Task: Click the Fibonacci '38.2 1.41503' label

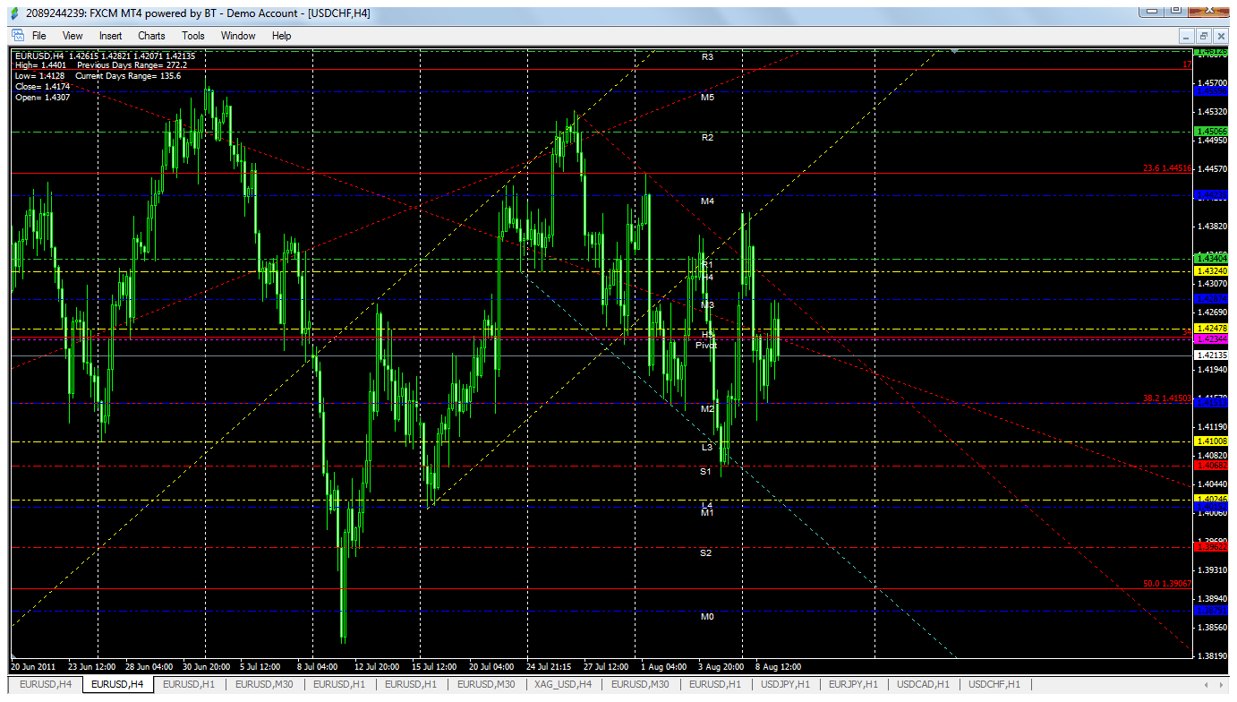Action: tap(1167, 398)
